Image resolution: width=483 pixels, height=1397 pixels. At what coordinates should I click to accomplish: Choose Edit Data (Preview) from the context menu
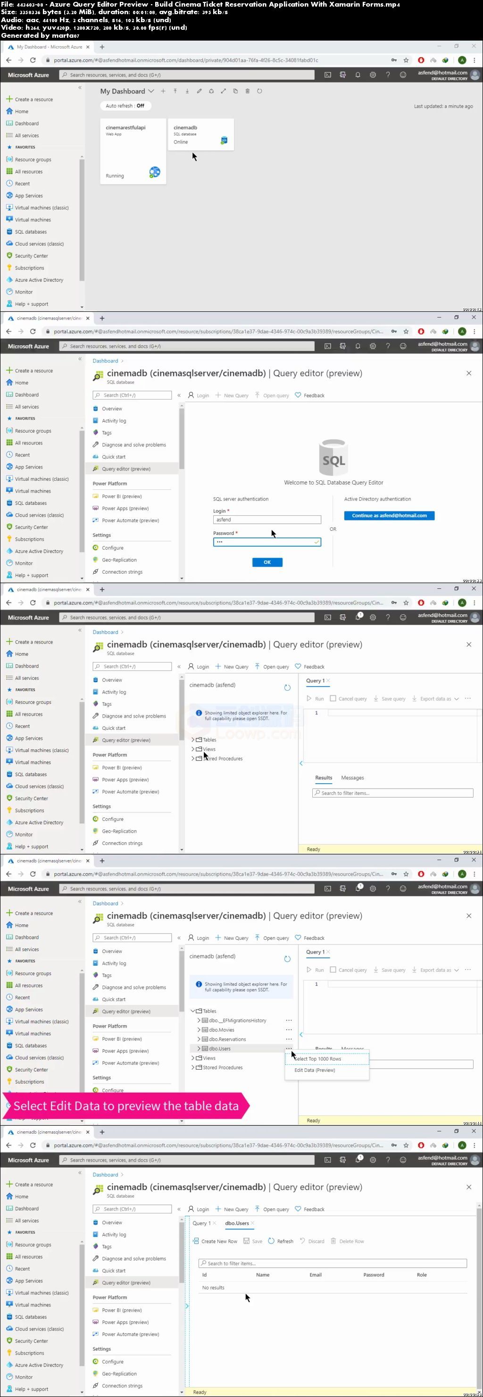pos(327,1070)
